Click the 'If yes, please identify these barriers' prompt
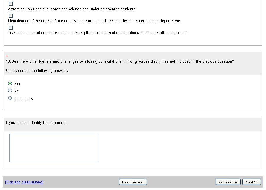The width and height of the screenshot is (266, 190). (37, 123)
